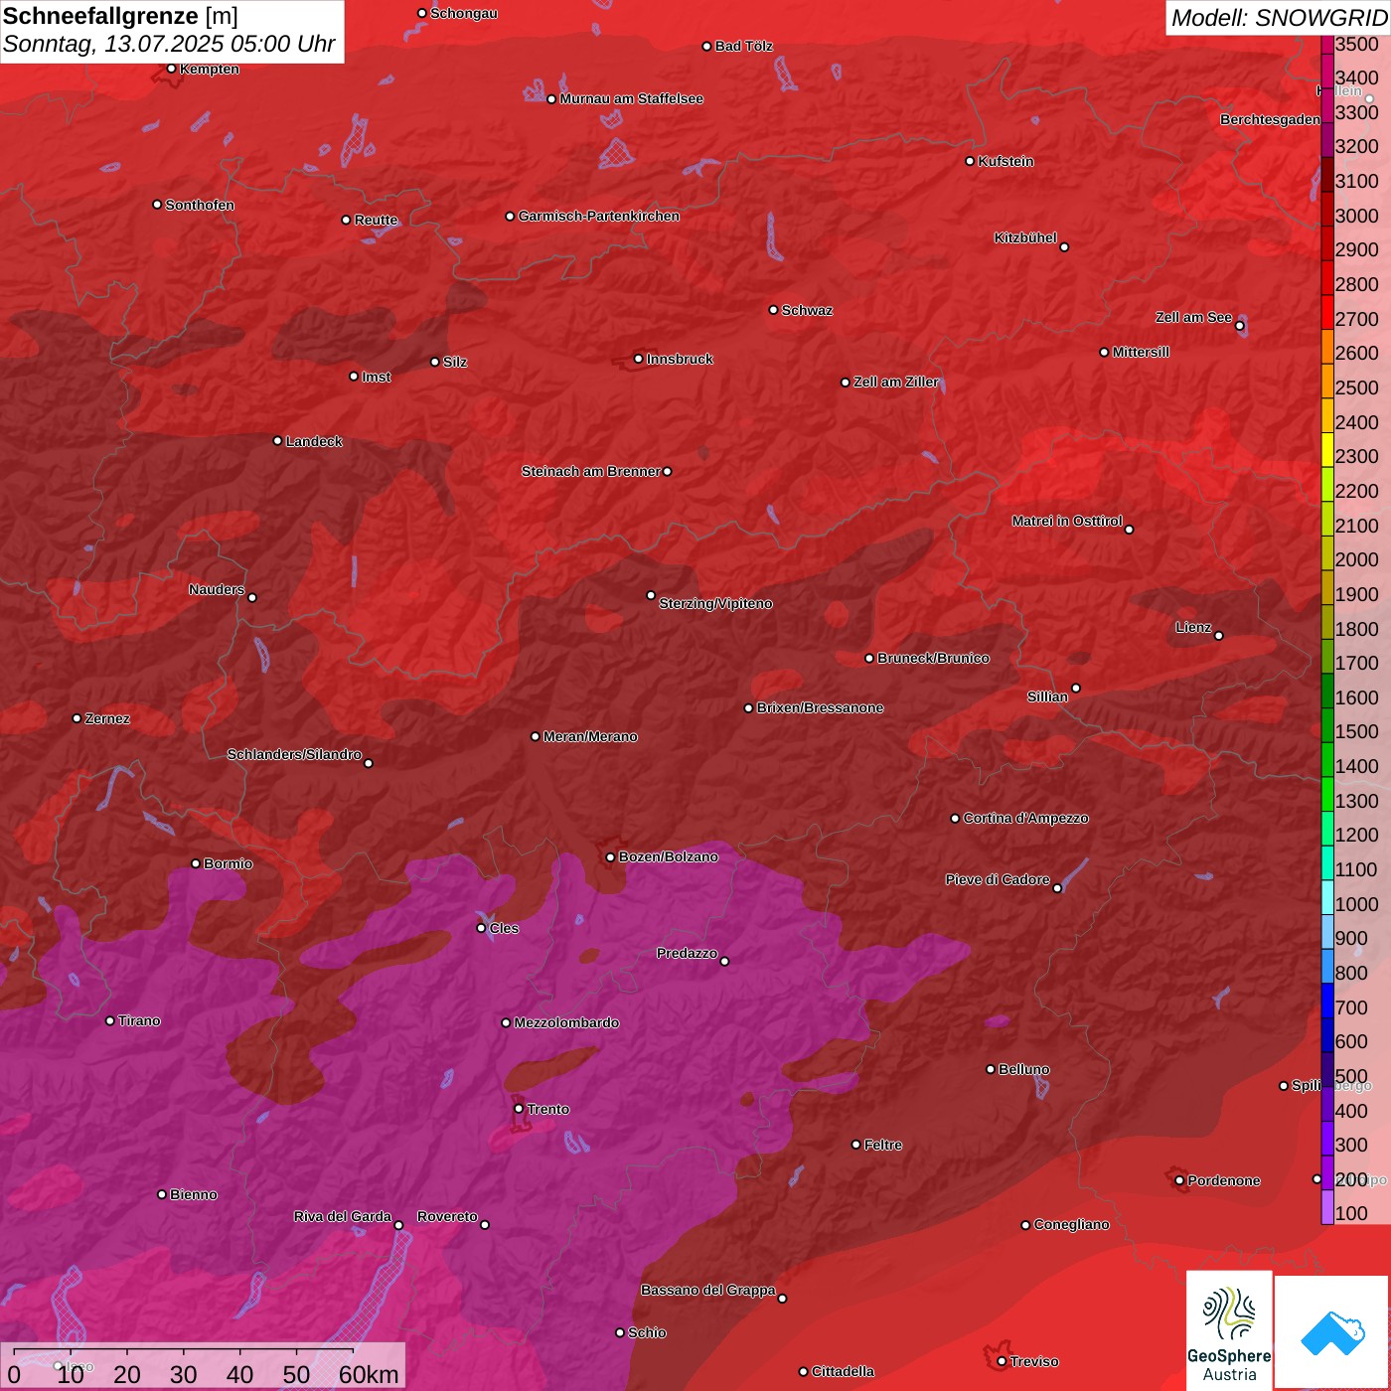Click the 'Tirano' city label
Viewport: 1391px width, 1391px height.
tap(139, 1020)
